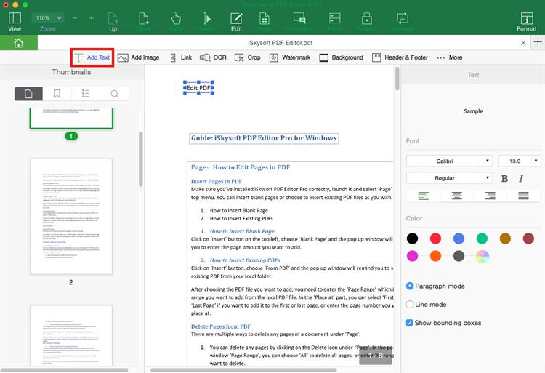Click the zoom out minus button

75,18
